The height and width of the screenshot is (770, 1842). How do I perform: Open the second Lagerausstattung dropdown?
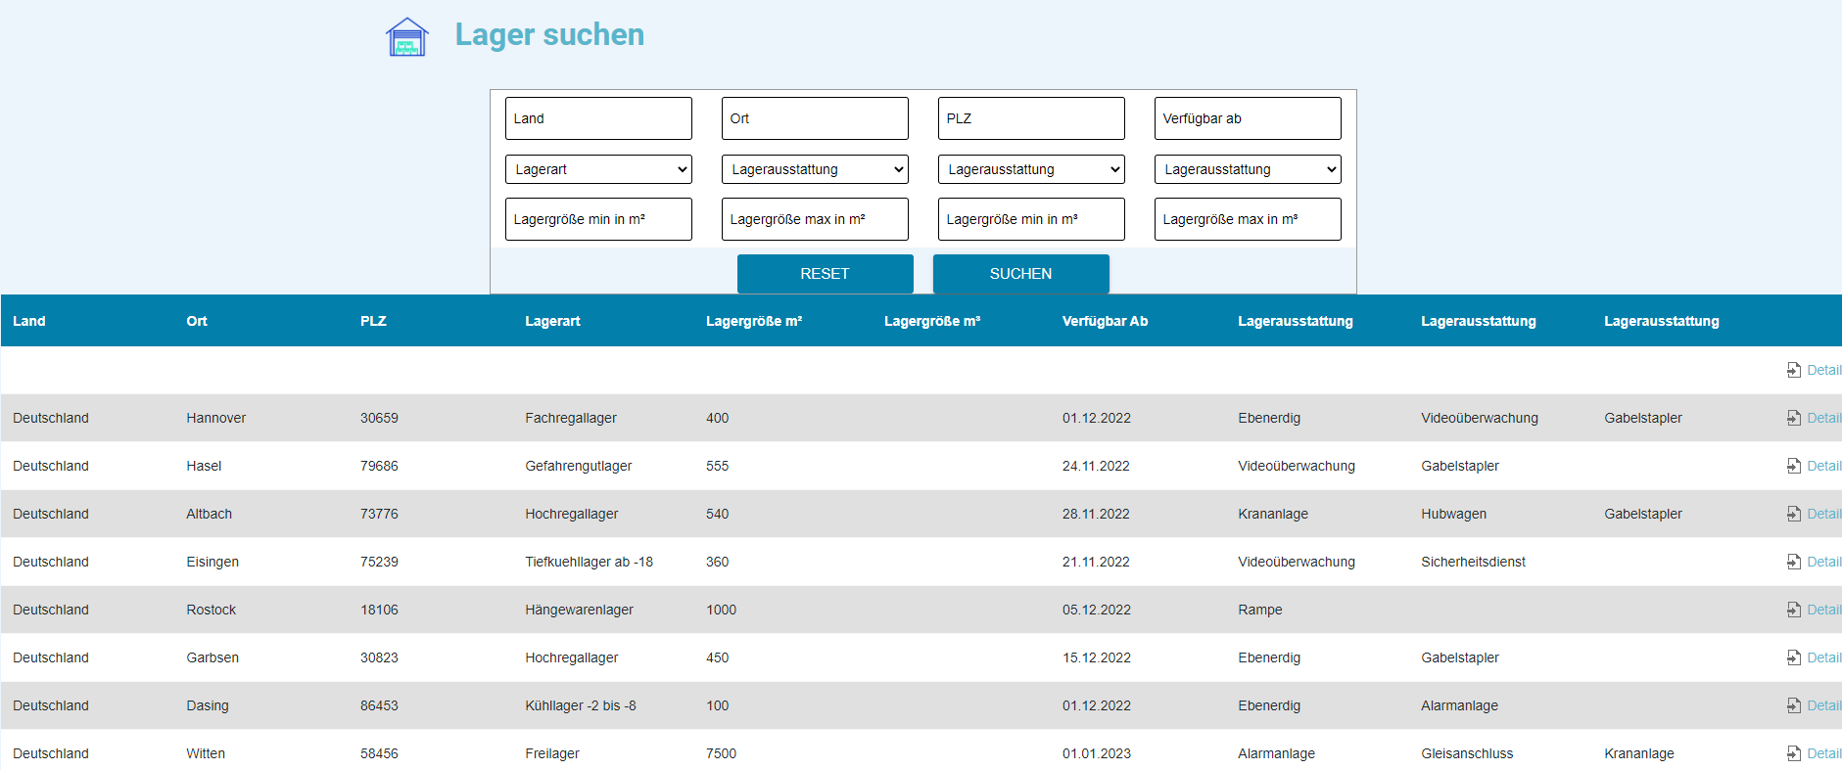(1031, 169)
